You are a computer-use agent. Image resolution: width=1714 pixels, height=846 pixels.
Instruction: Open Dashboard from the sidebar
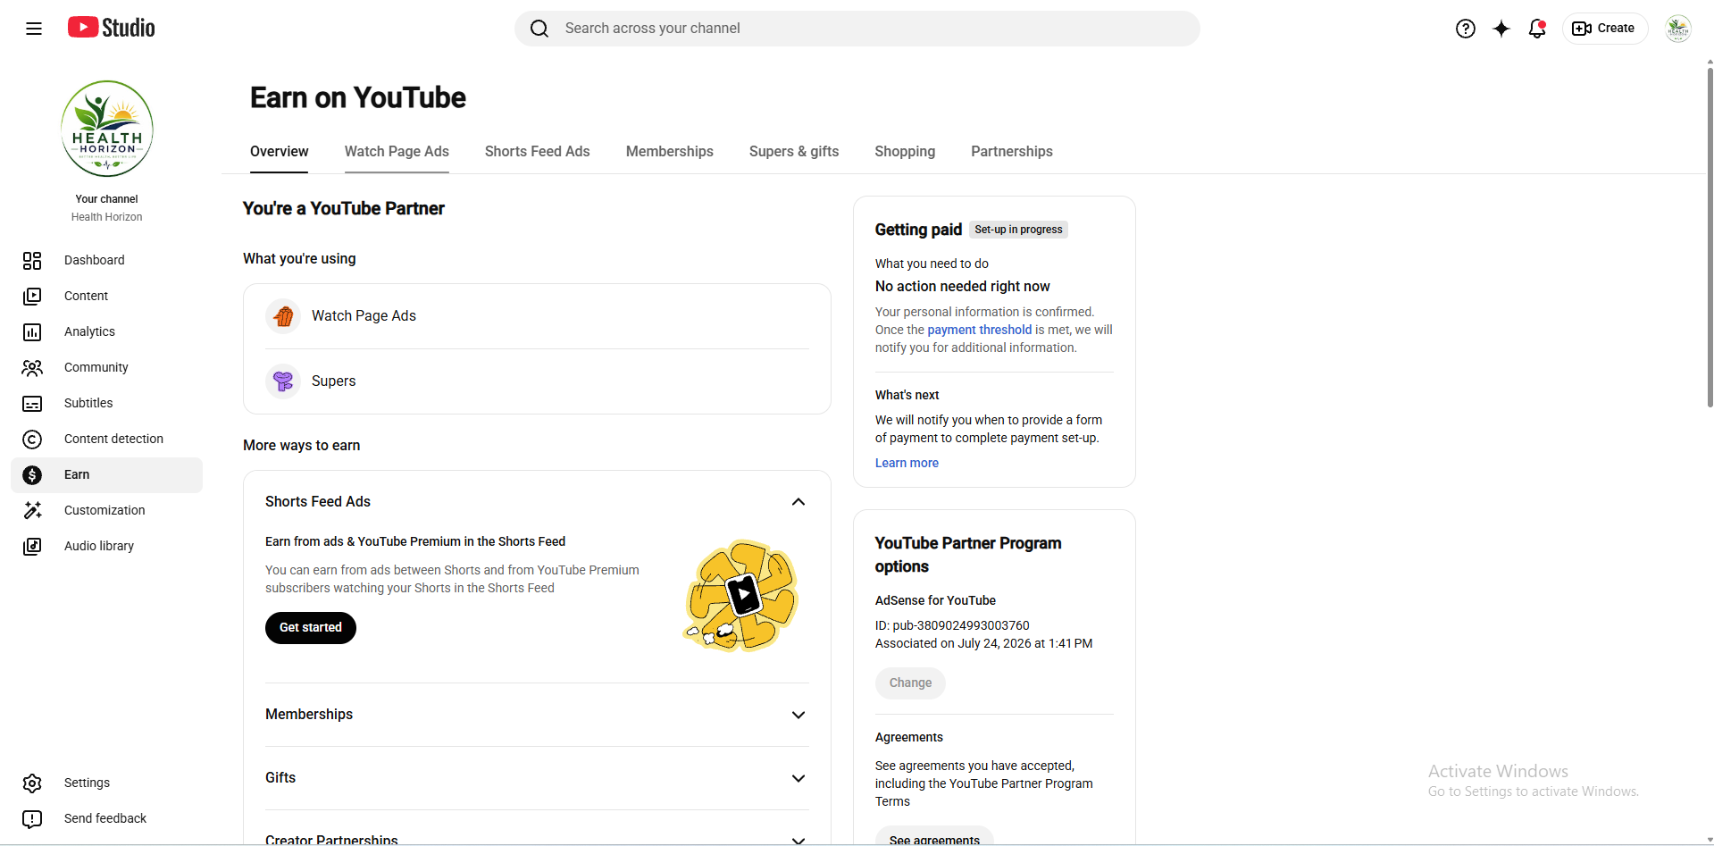(107, 260)
